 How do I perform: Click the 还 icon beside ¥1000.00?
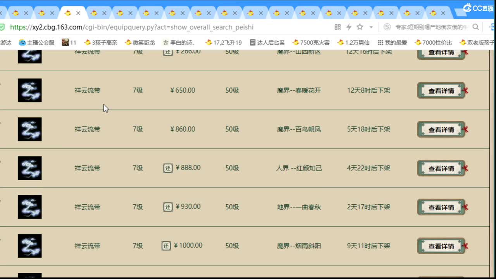coord(166,246)
